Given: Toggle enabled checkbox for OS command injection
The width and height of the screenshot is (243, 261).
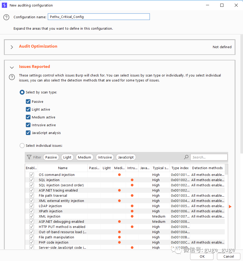Looking at the screenshot, I should pyautogui.click(x=32, y=175).
